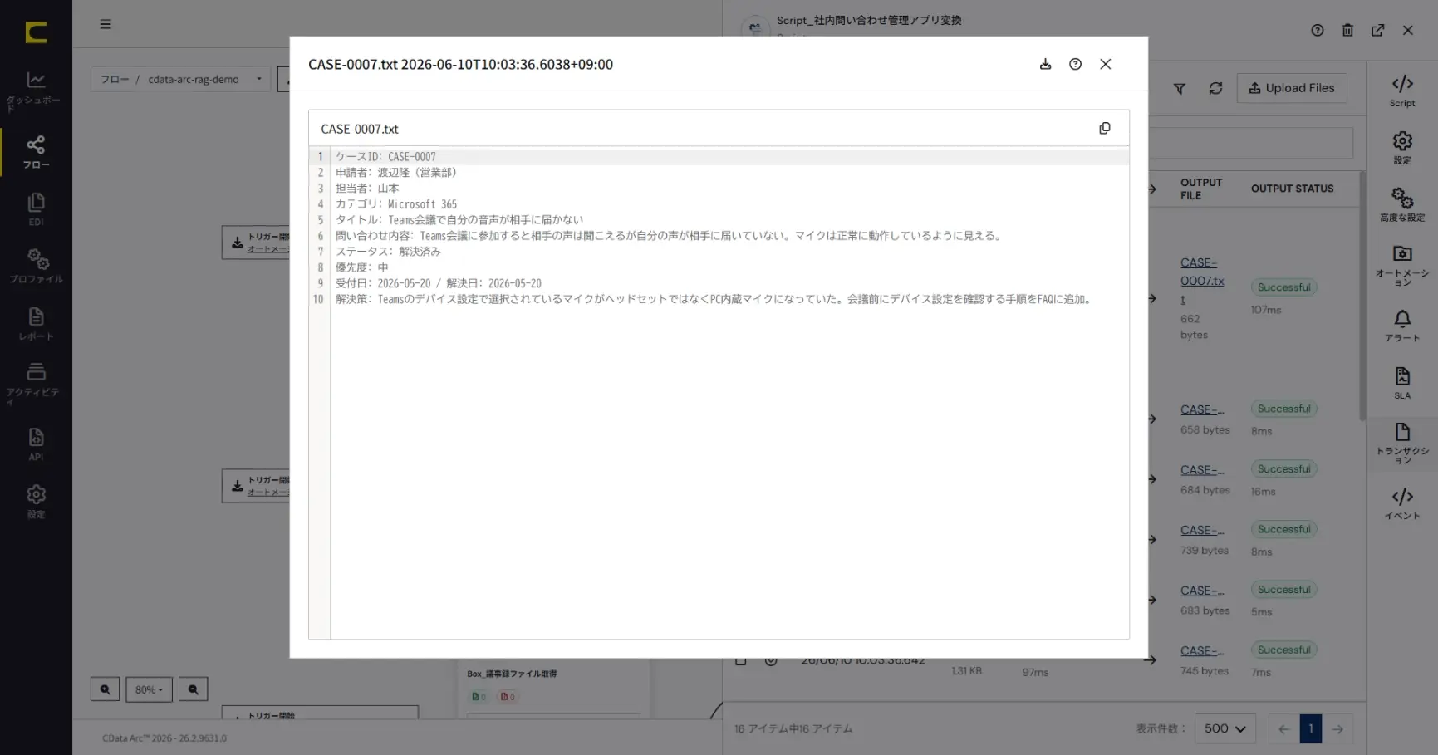1438x755 pixels.
Task: Open the CASE-0007.txt output file link
Action: tap(1202, 281)
